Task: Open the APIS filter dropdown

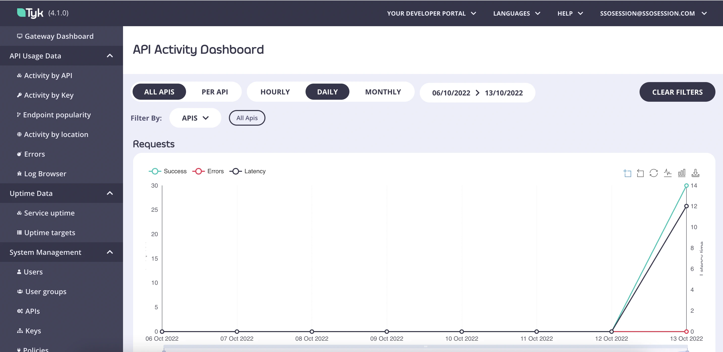Action: [195, 118]
